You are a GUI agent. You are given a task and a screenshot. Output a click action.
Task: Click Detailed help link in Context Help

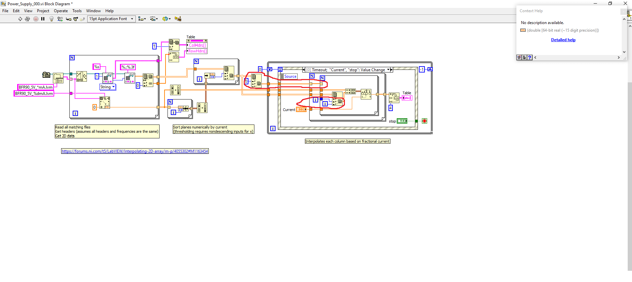point(563,40)
